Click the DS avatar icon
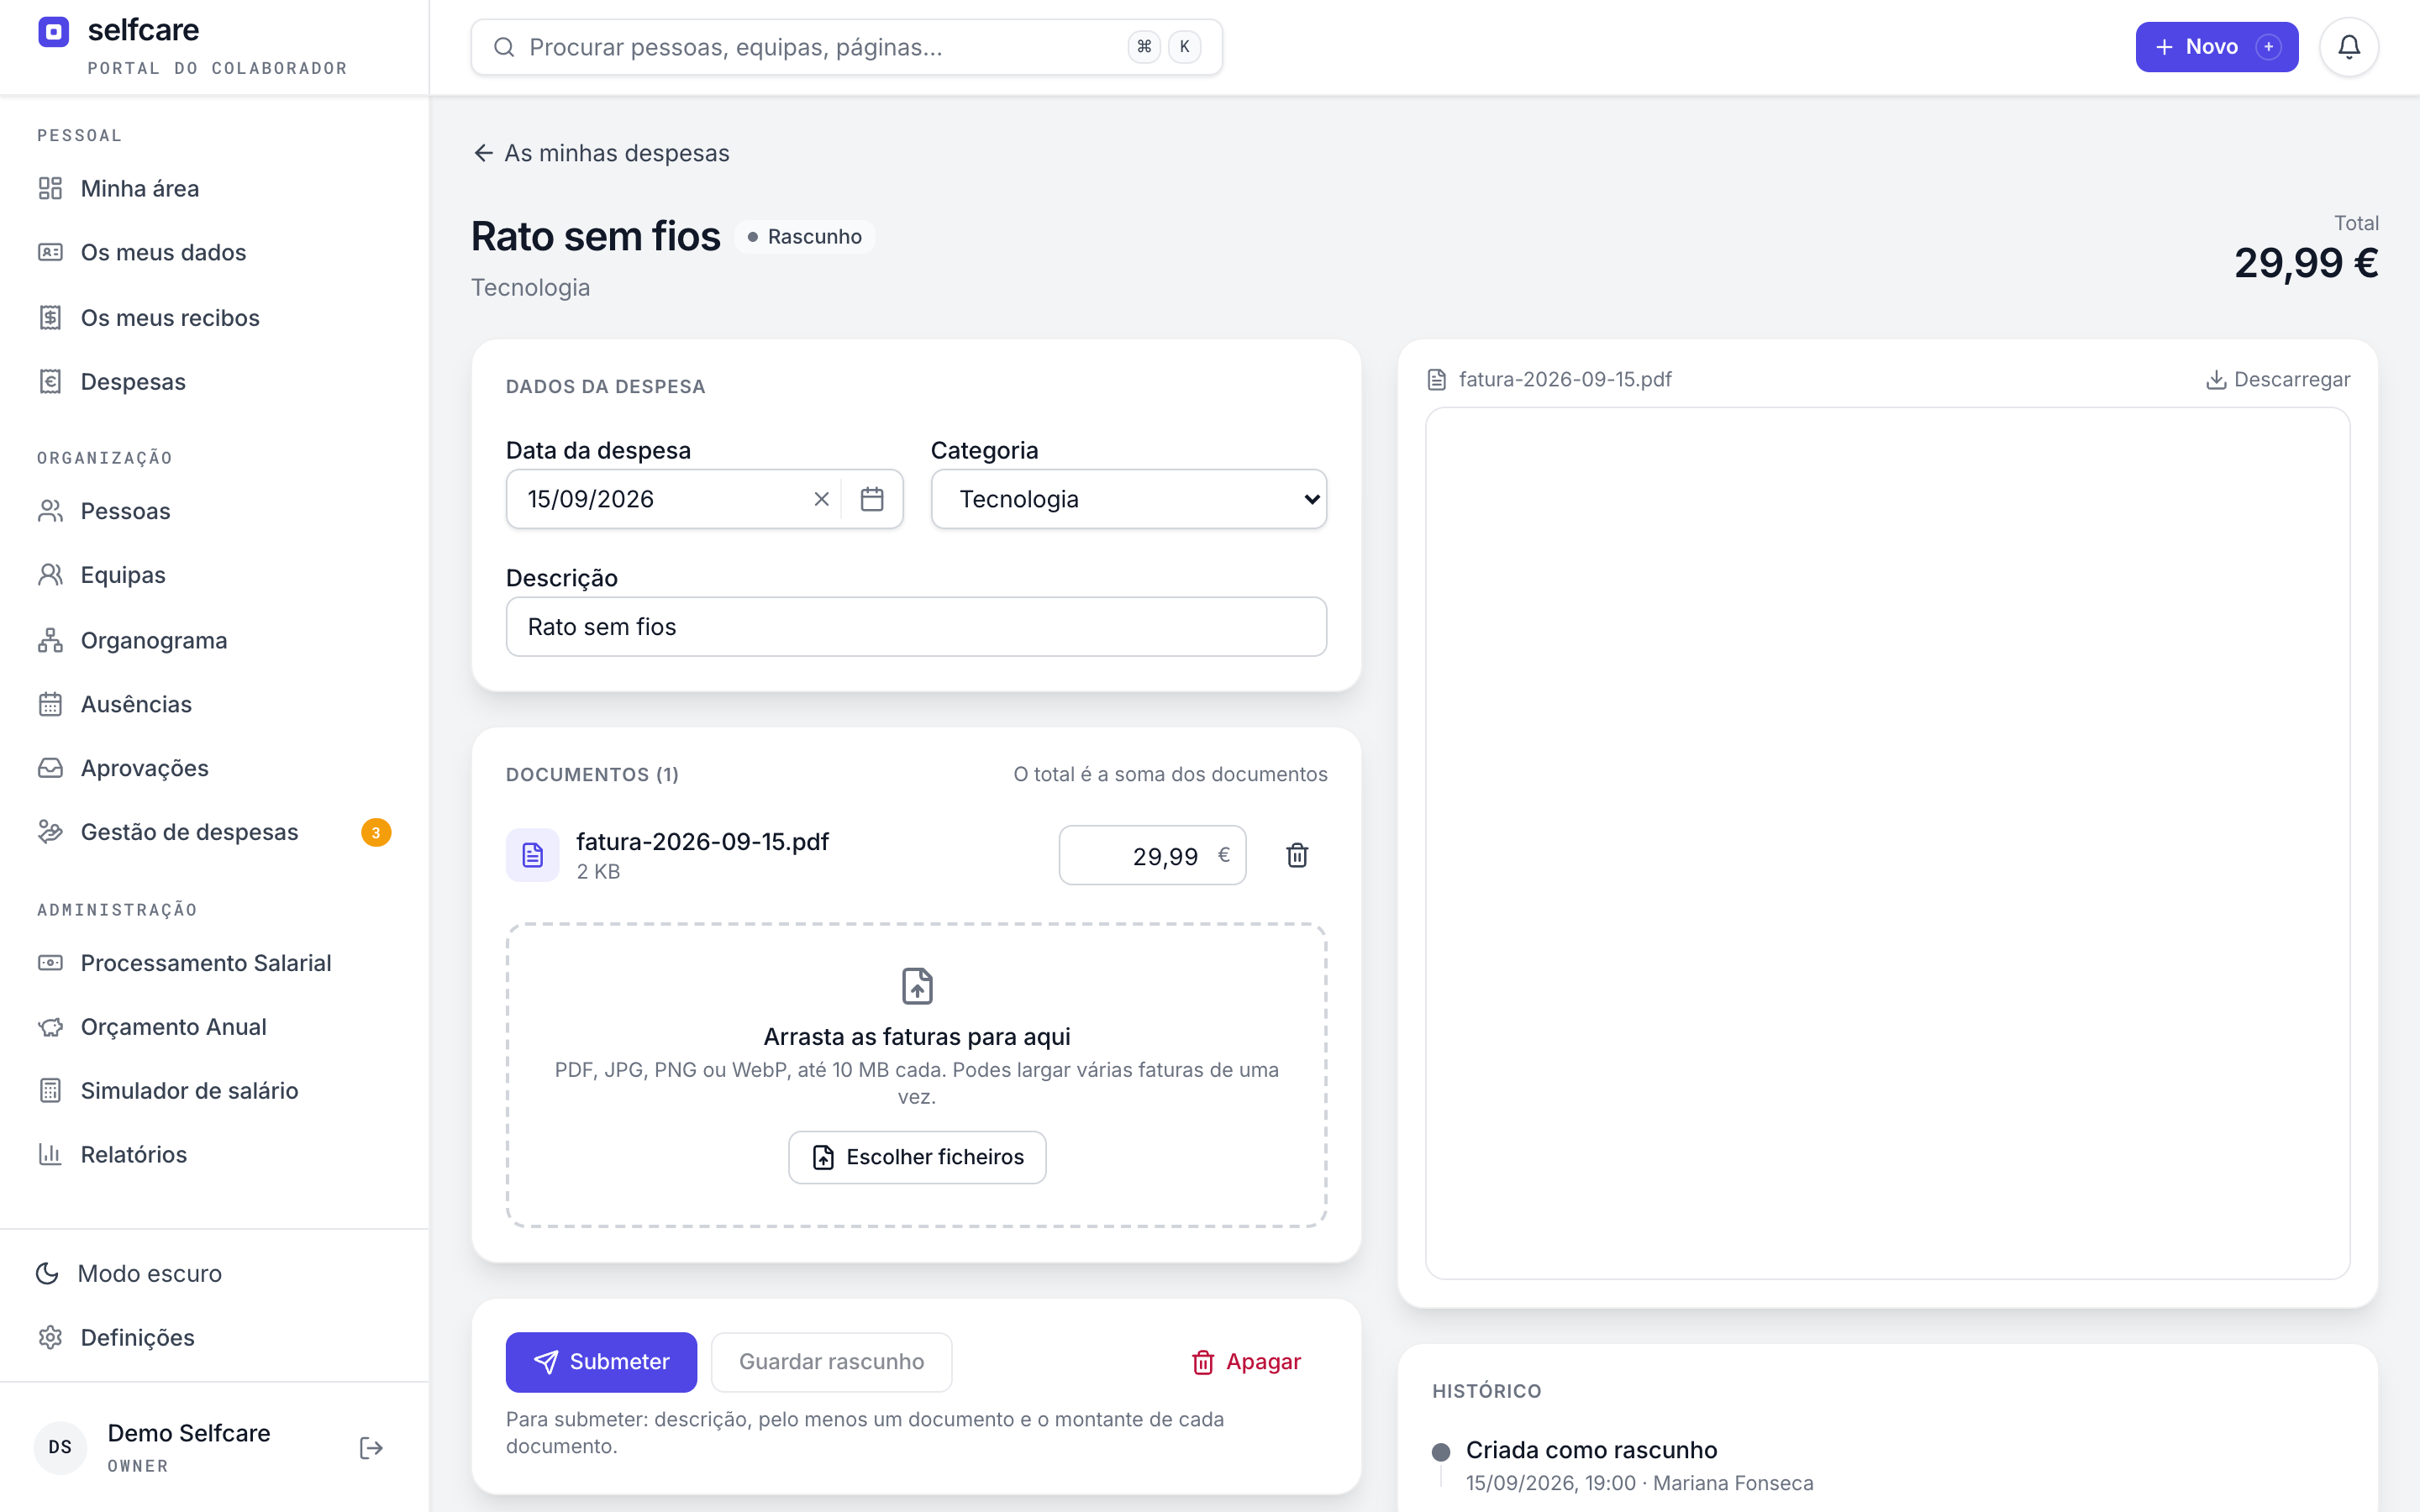 pos(60,1447)
